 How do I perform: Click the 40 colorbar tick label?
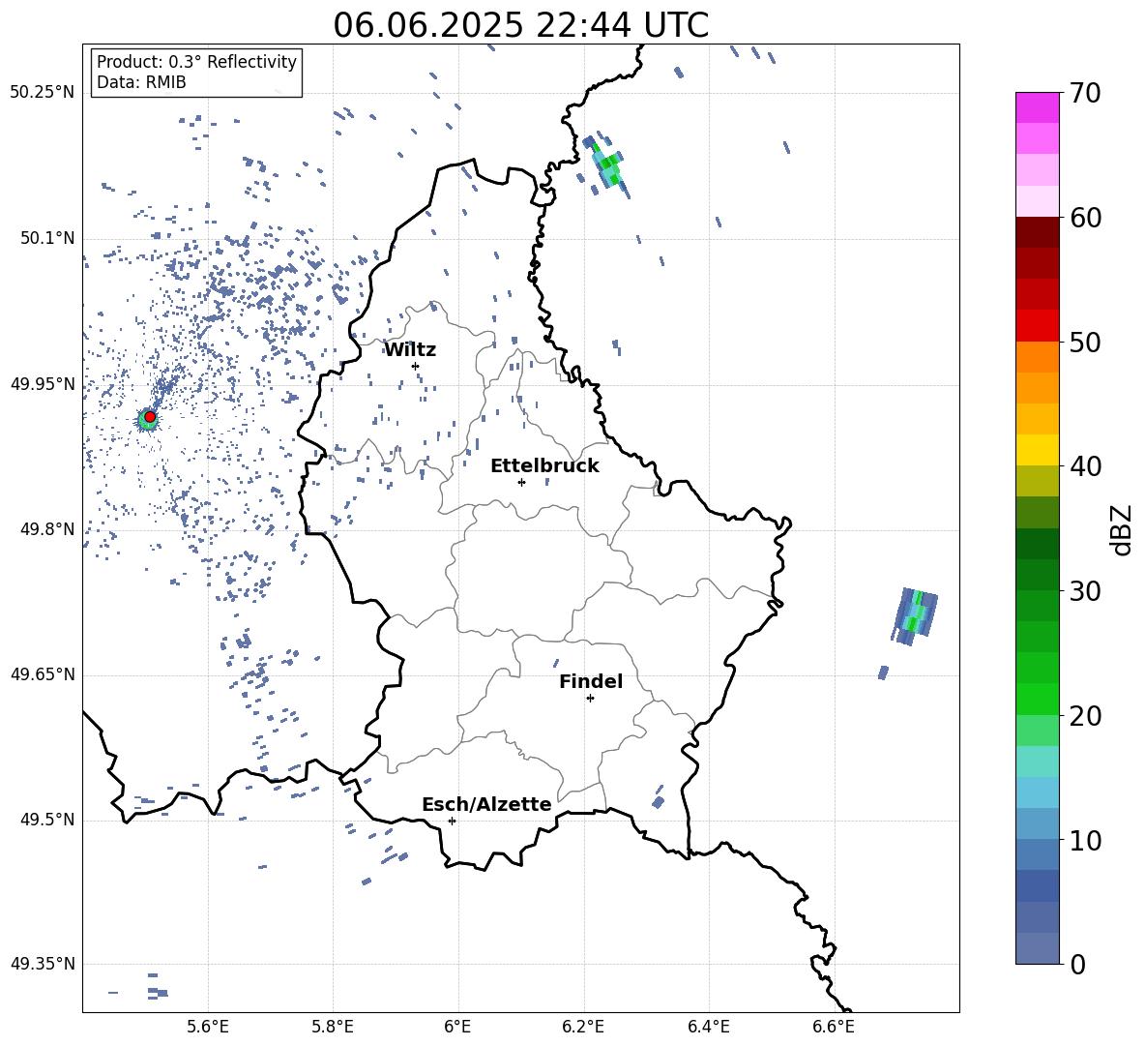click(x=1085, y=466)
